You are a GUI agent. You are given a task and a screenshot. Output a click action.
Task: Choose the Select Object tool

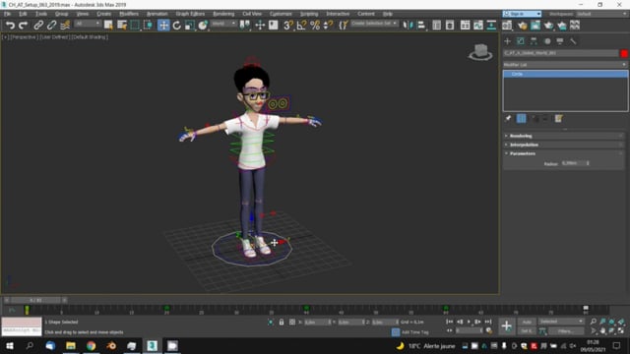click(x=108, y=26)
